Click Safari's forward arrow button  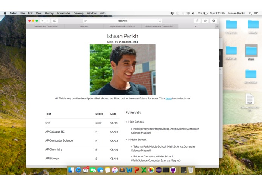[47, 21]
